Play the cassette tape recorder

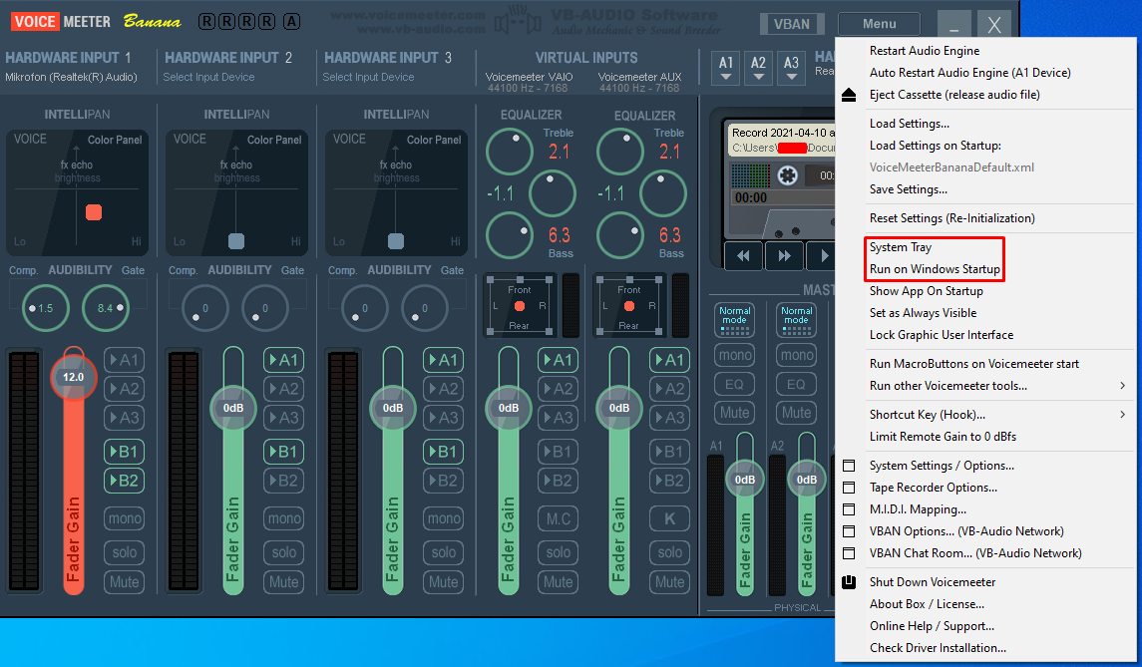(822, 255)
